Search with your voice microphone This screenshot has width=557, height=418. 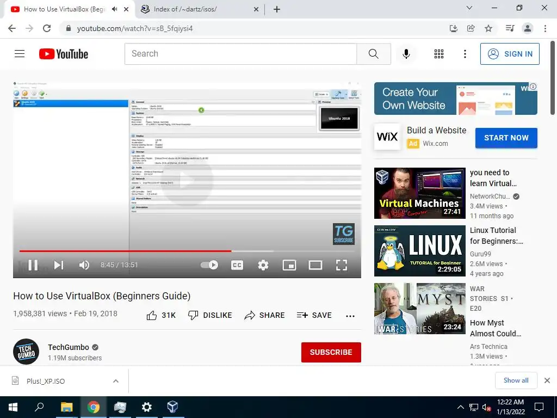[406, 54]
